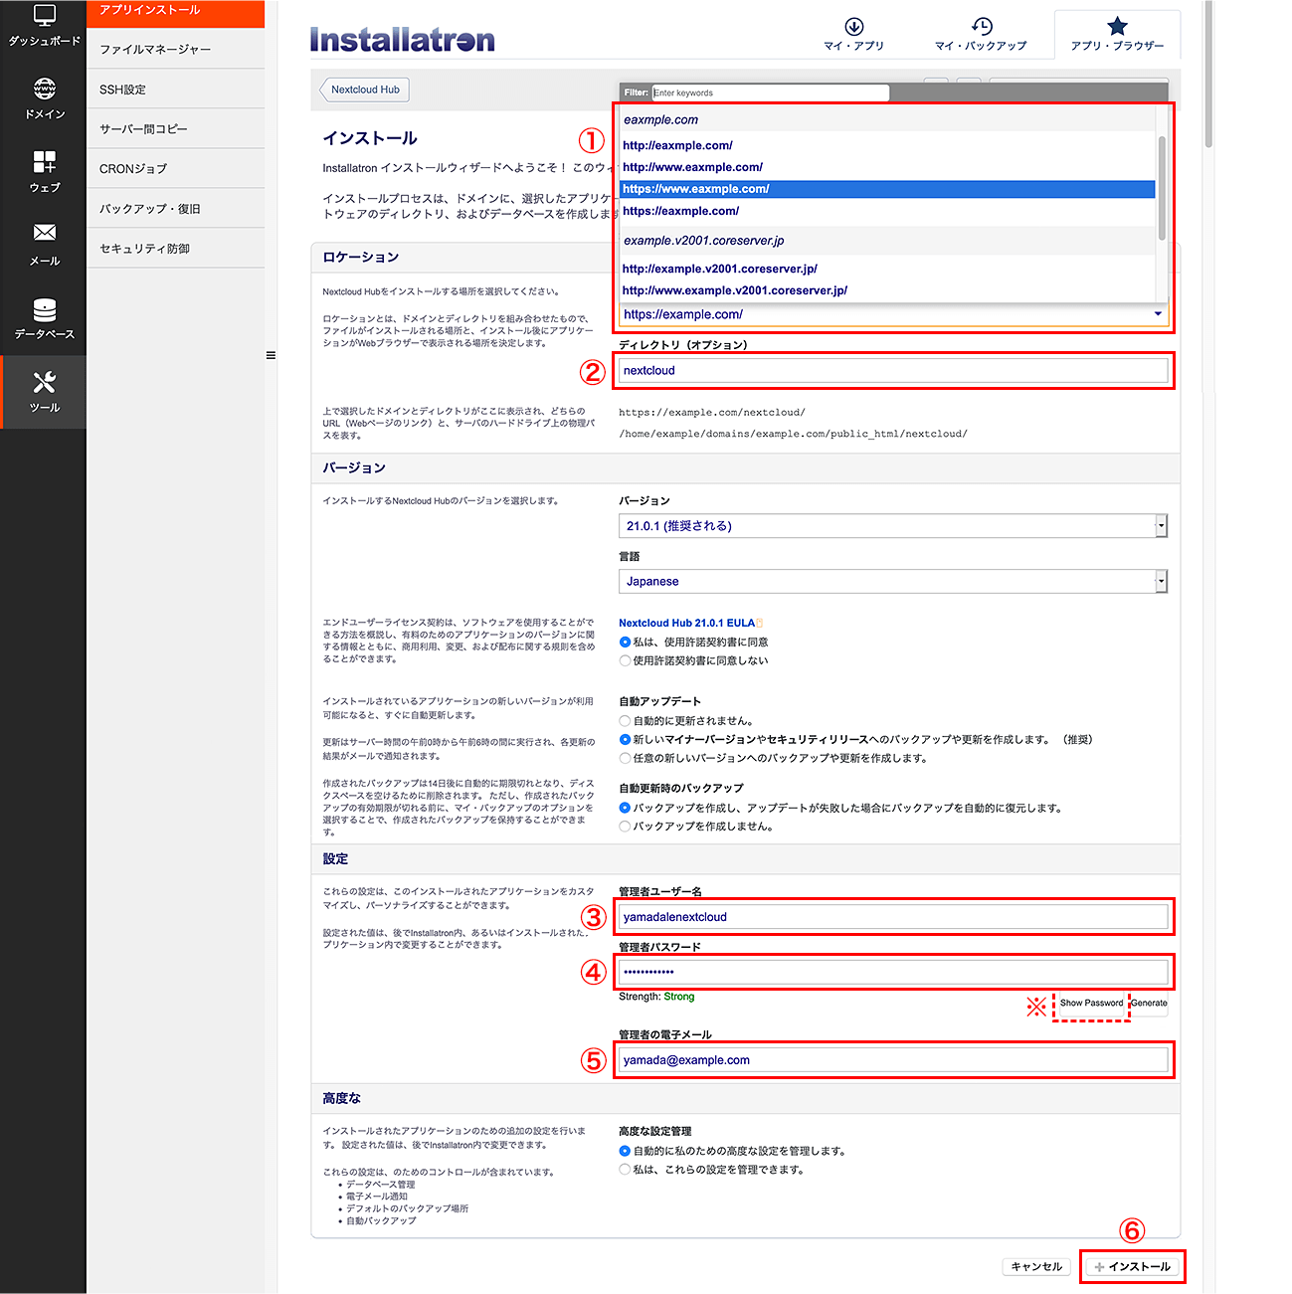Open the Domain www globe icon
Screen dimensions: 1292x1294
[x=45, y=89]
